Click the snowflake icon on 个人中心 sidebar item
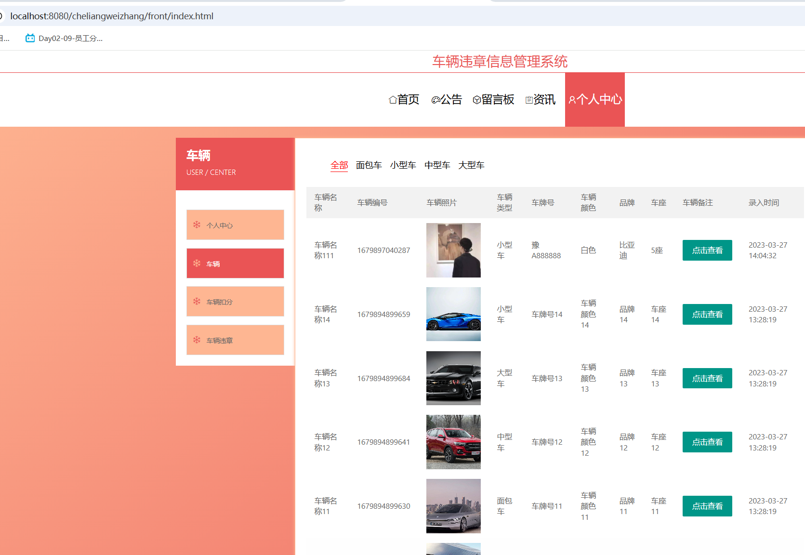 coord(197,225)
